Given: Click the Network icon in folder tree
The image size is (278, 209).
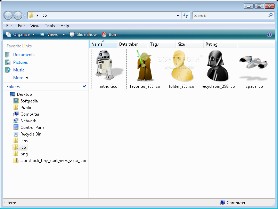Looking at the screenshot, I should pos(16,121).
